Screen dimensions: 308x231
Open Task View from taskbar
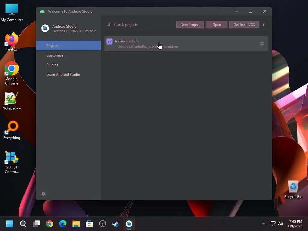coord(36,224)
